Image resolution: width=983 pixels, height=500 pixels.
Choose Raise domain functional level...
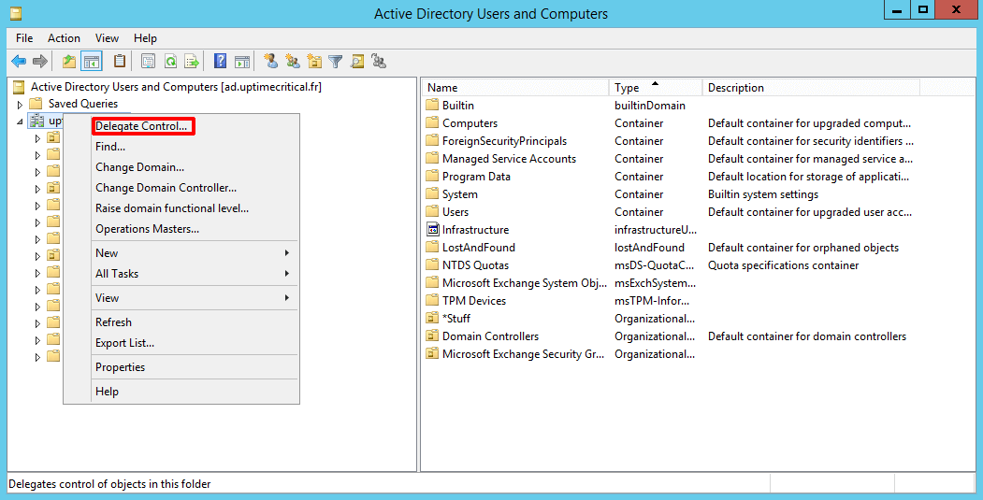click(193, 208)
